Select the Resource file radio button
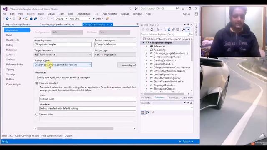The height and width of the screenshot is (150, 267). coord(37,114)
